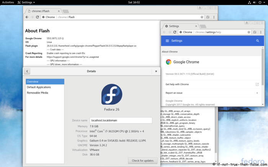The width and height of the screenshot is (268, 167).
Task: Click Check for updates button
Action: click(x=143, y=161)
